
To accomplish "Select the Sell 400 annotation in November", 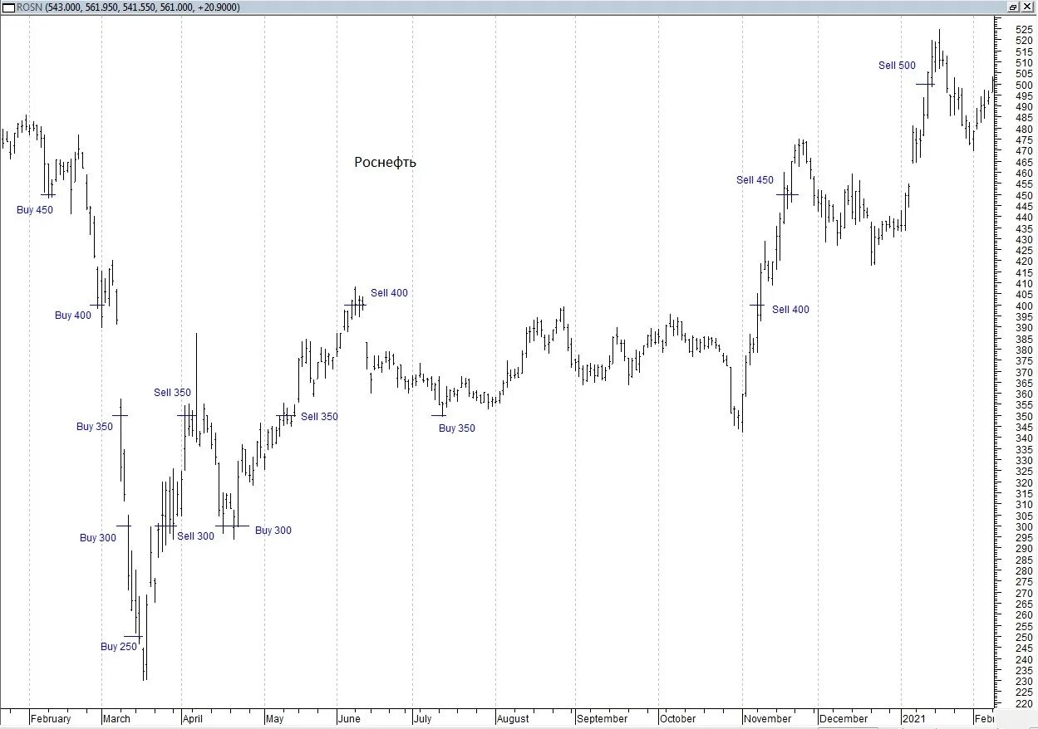I will tap(790, 310).
